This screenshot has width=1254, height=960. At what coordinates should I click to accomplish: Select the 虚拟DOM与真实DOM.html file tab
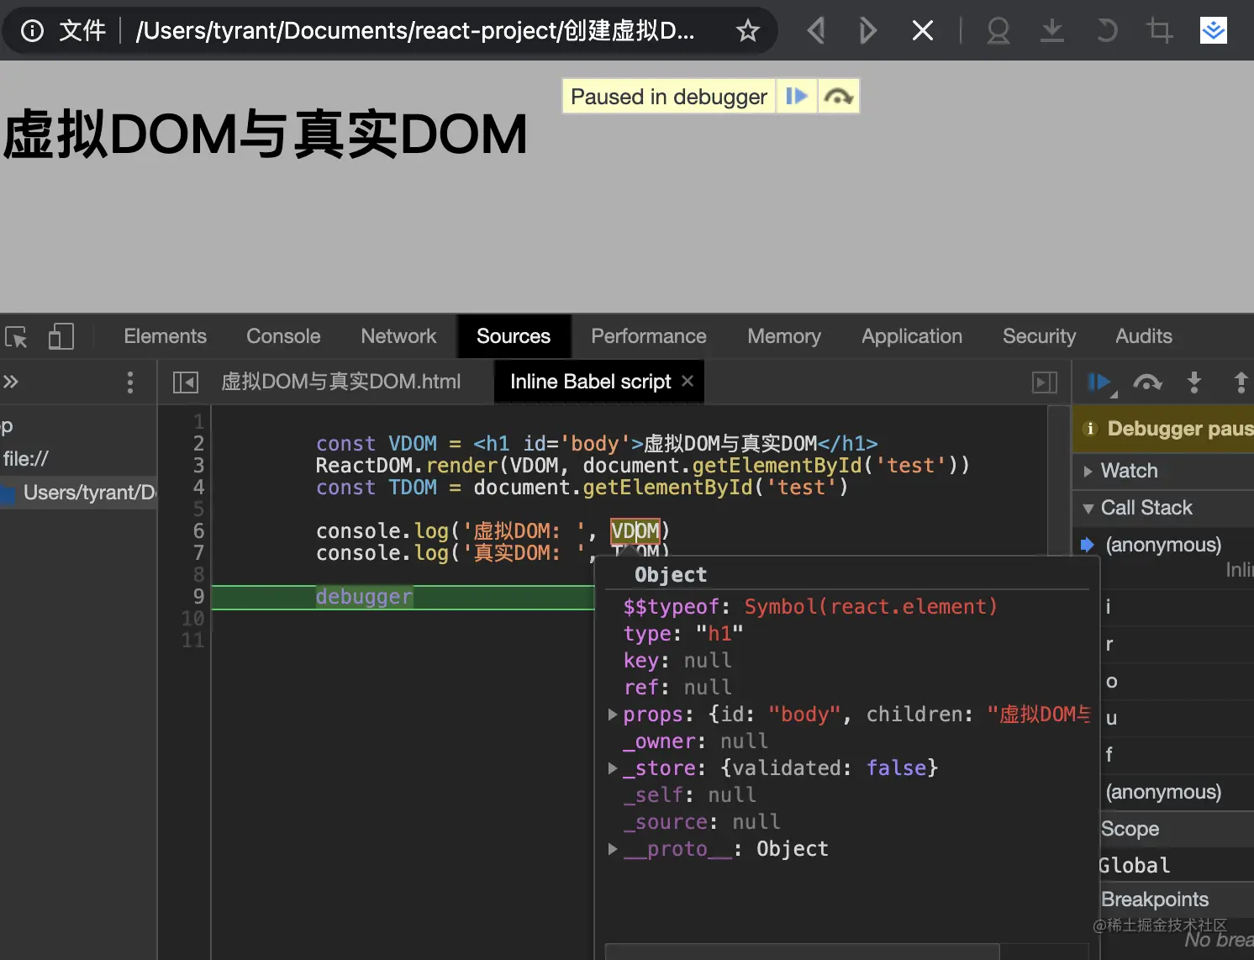340,382
